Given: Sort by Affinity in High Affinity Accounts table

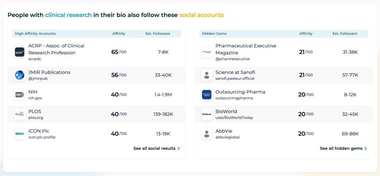Looking at the screenshot, I should 119,34.
